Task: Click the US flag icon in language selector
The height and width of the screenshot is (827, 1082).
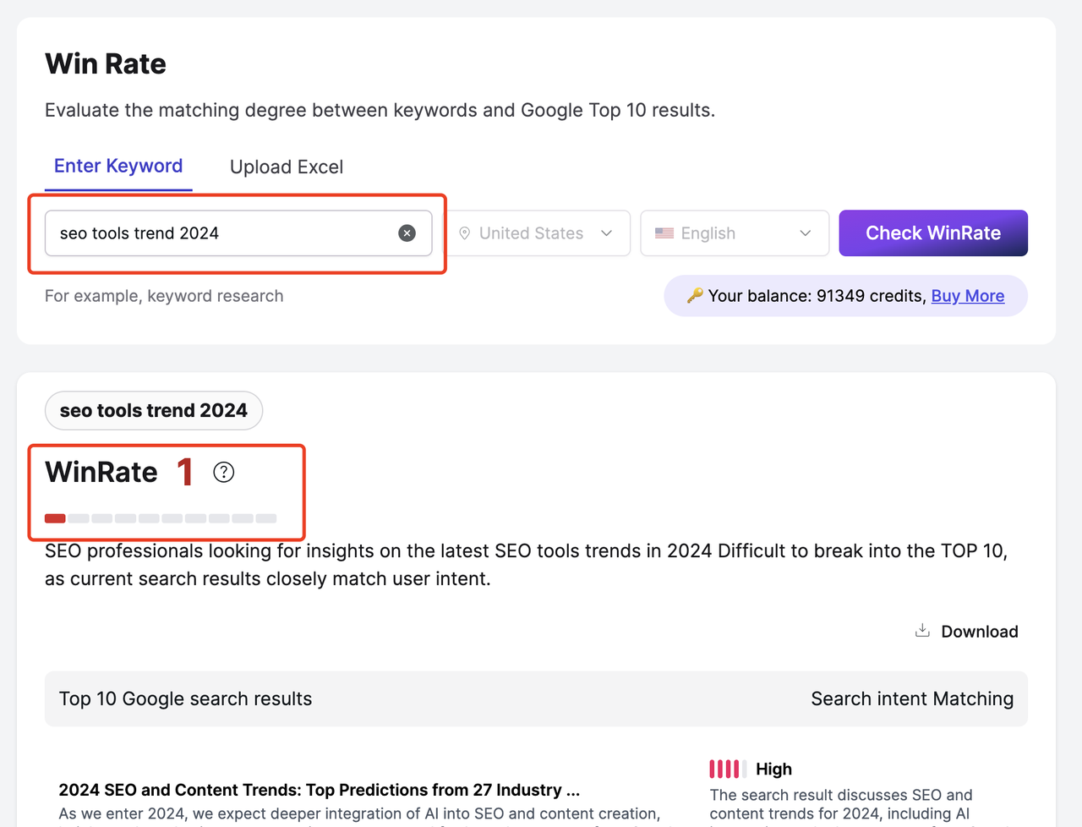Action: point(664,233)
